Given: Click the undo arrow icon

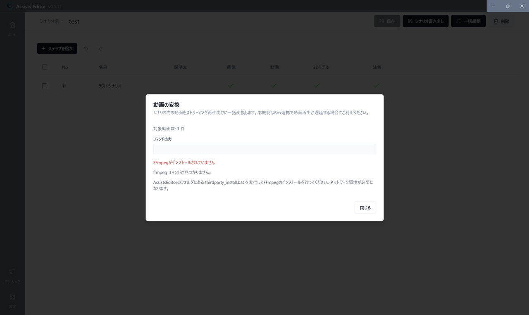Looking at the screenshot, I should pos(86,49).
